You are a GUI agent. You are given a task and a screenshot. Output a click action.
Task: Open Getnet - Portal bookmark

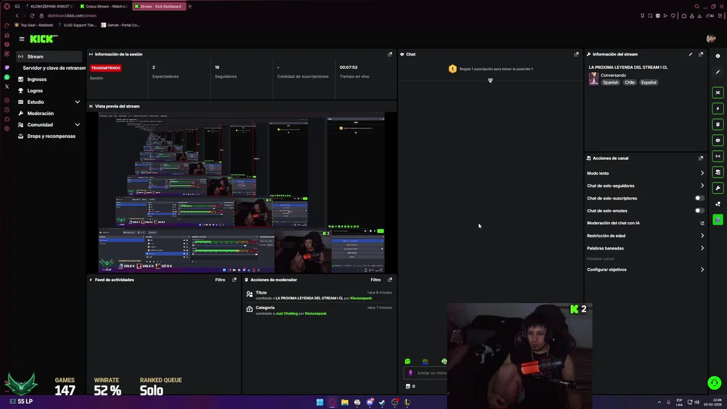pos(120,25)
